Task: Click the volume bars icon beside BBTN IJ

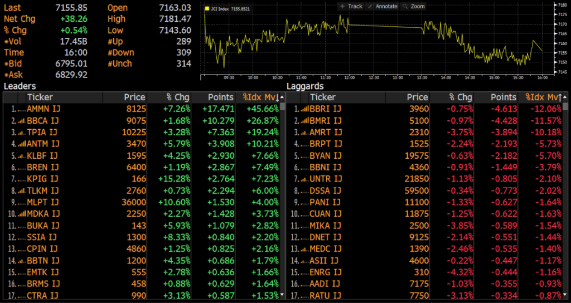Action: click(22, 261)
